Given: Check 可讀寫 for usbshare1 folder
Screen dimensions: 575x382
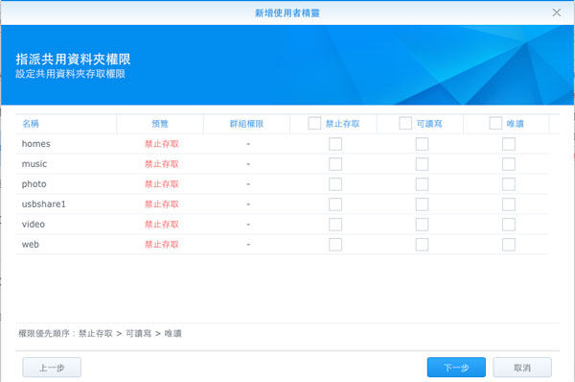Looking at the screenshot, I should tap(422, 204).
